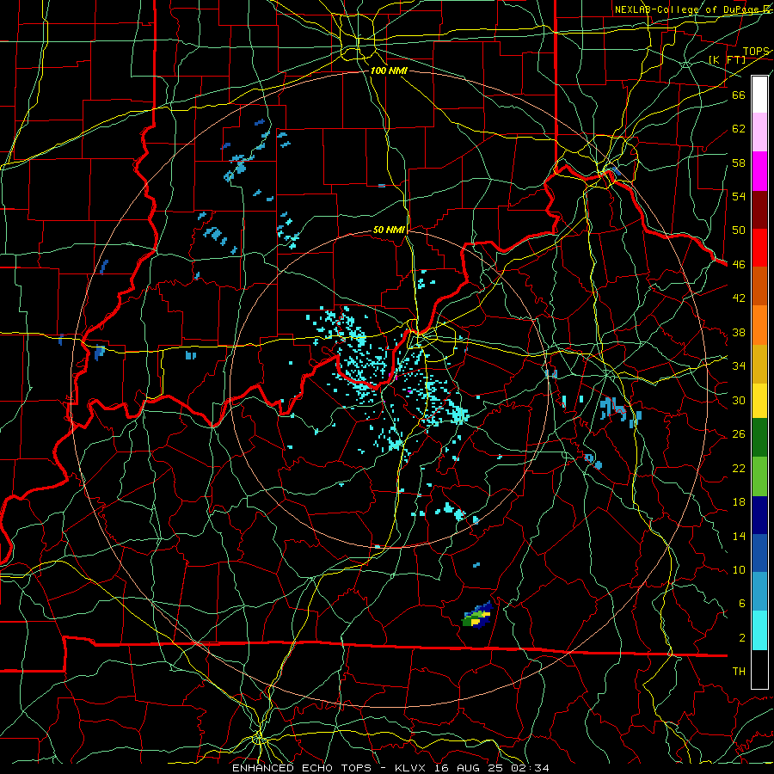
Task: Click the legend value 34
Action: (x=739, y=366)
